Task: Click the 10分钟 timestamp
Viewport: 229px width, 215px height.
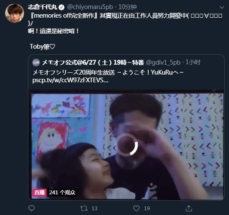Action: [128, 7]
